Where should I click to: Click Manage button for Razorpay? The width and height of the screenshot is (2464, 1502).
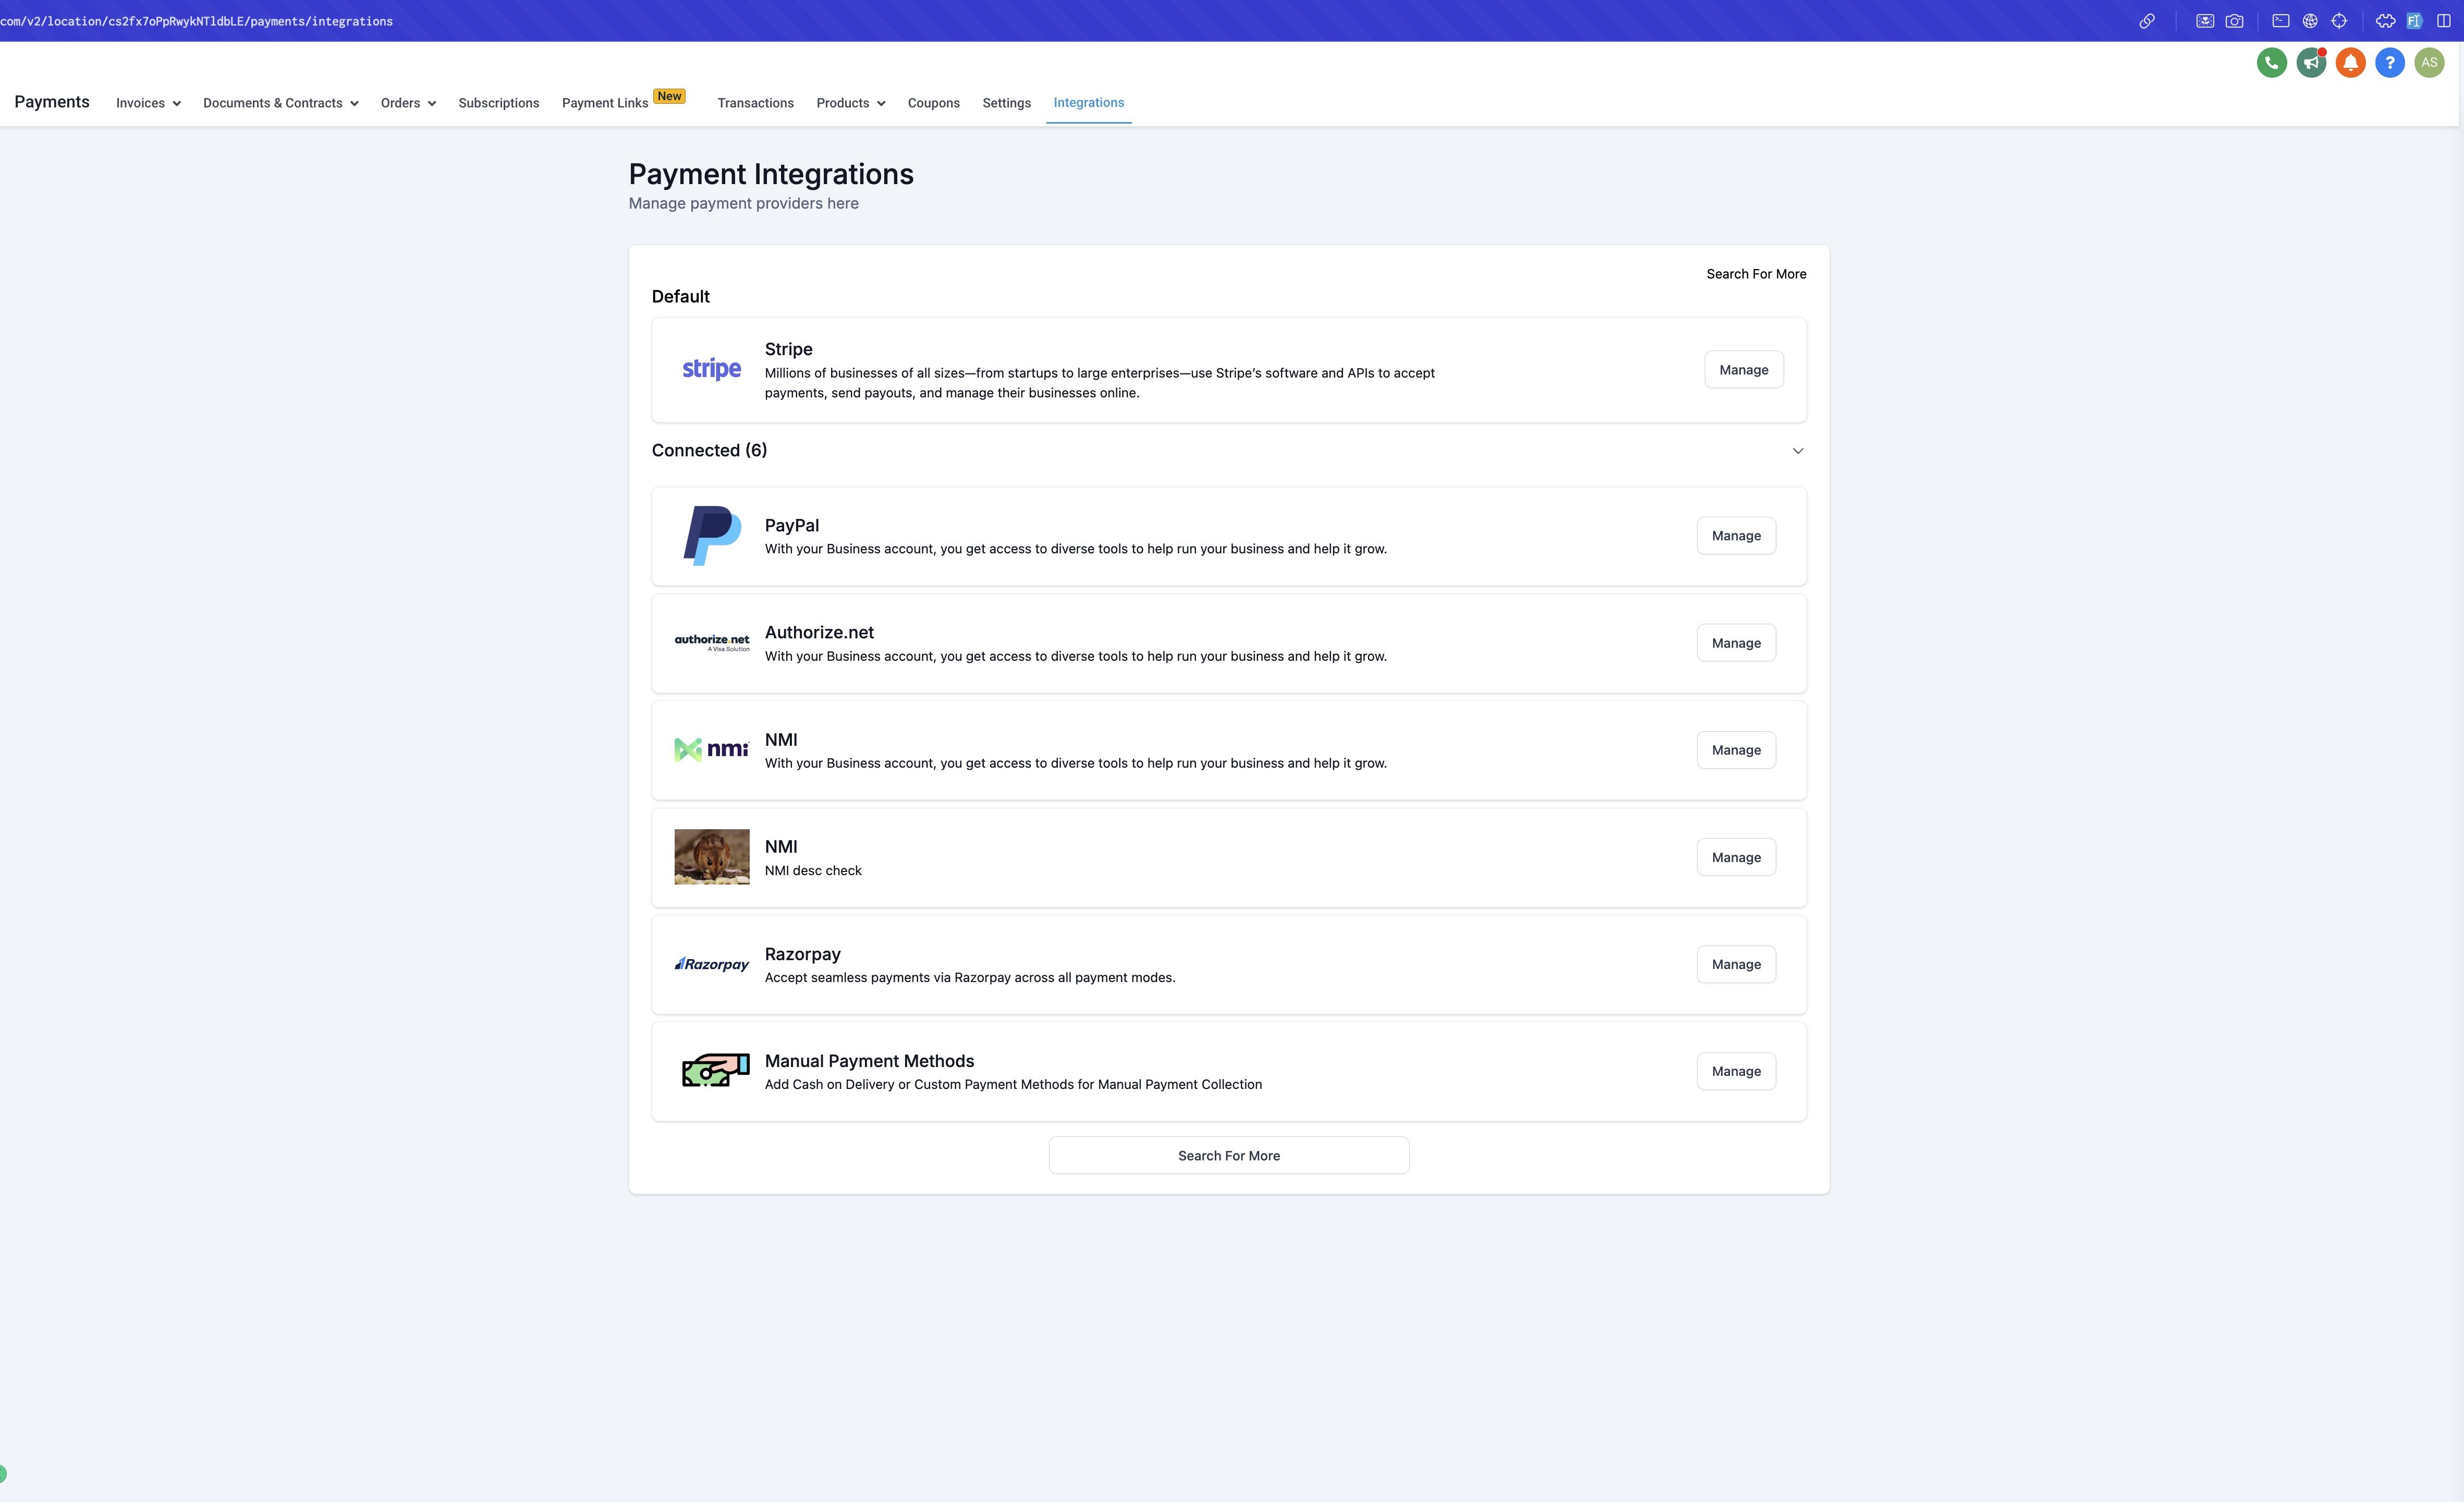pyautogui.click(x=1735, y=965)
